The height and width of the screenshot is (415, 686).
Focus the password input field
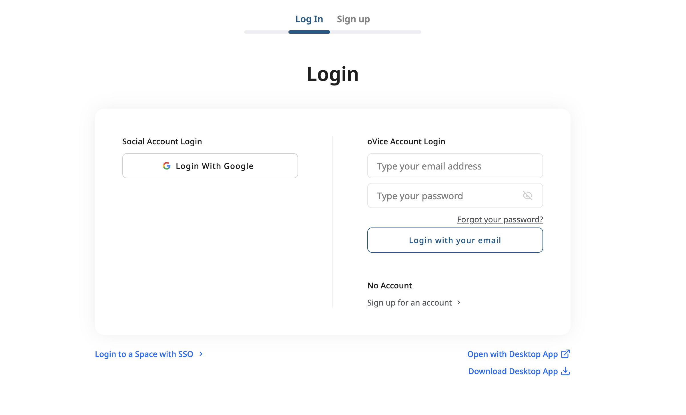[x=455, y=195]
